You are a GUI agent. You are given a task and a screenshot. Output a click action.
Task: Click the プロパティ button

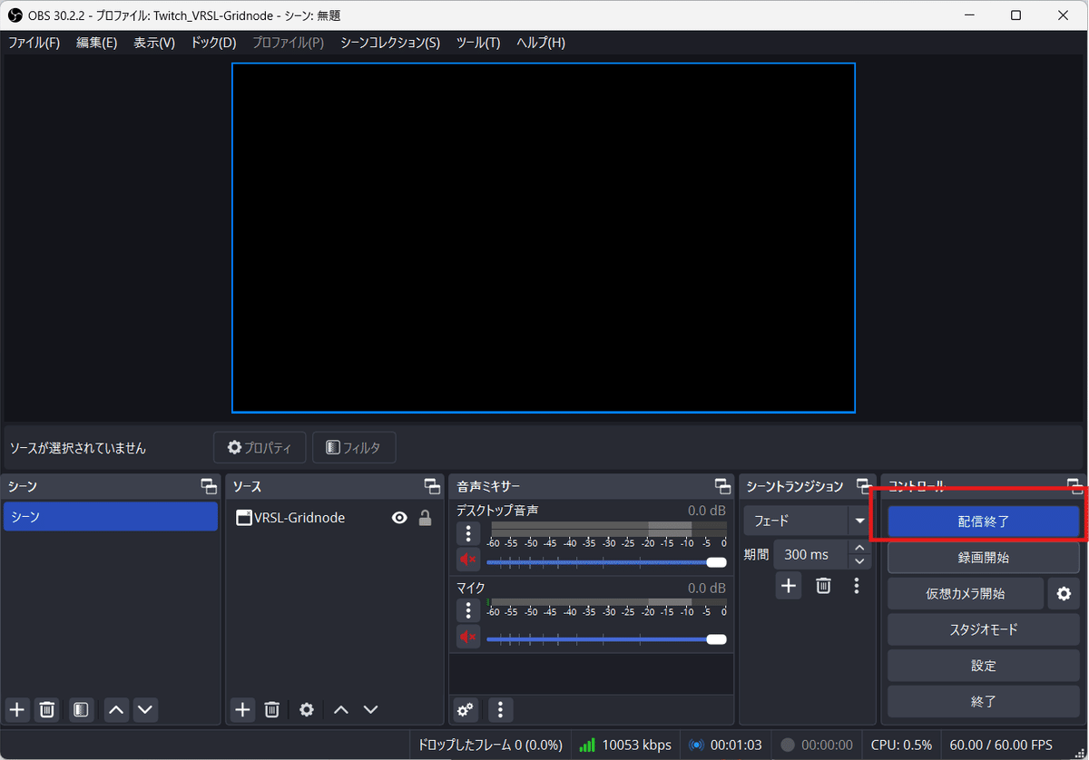(x=260, y=447)
